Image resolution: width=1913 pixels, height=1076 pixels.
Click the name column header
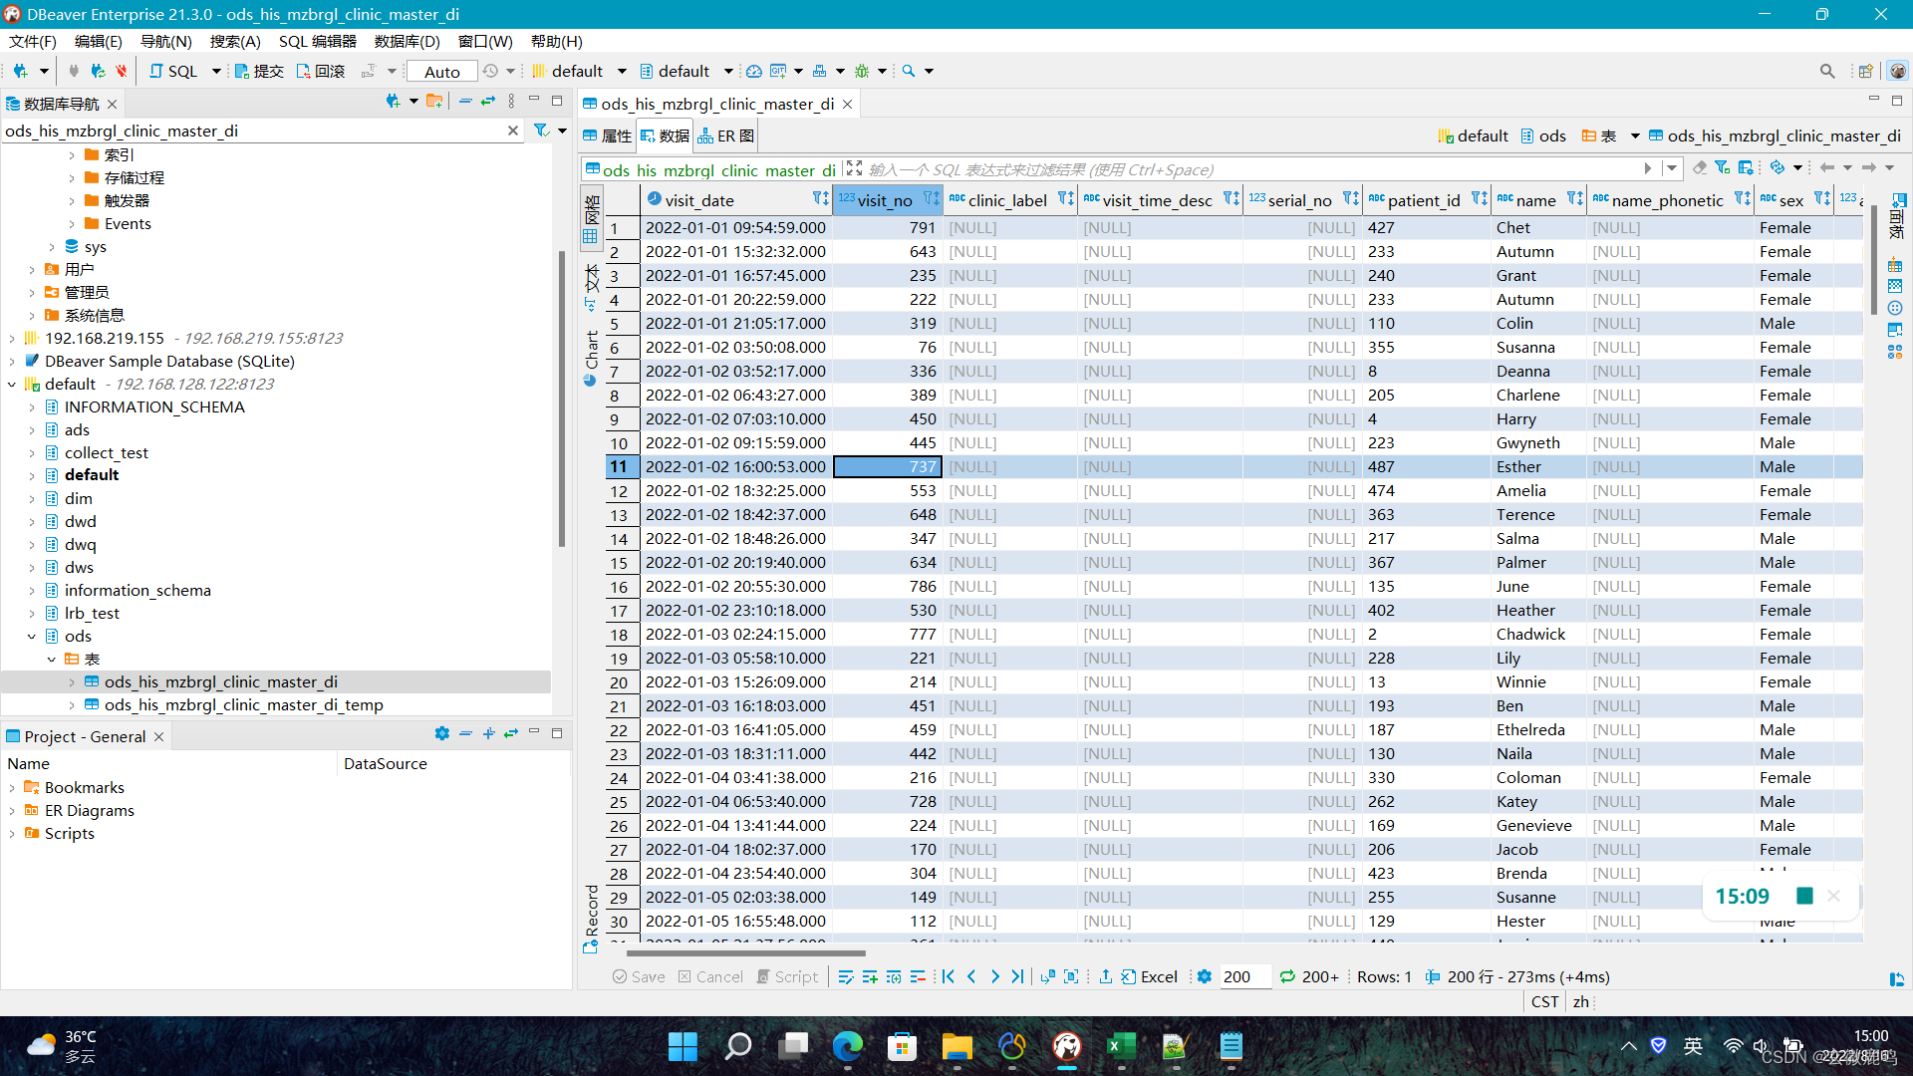click(x=1536, y=200)
